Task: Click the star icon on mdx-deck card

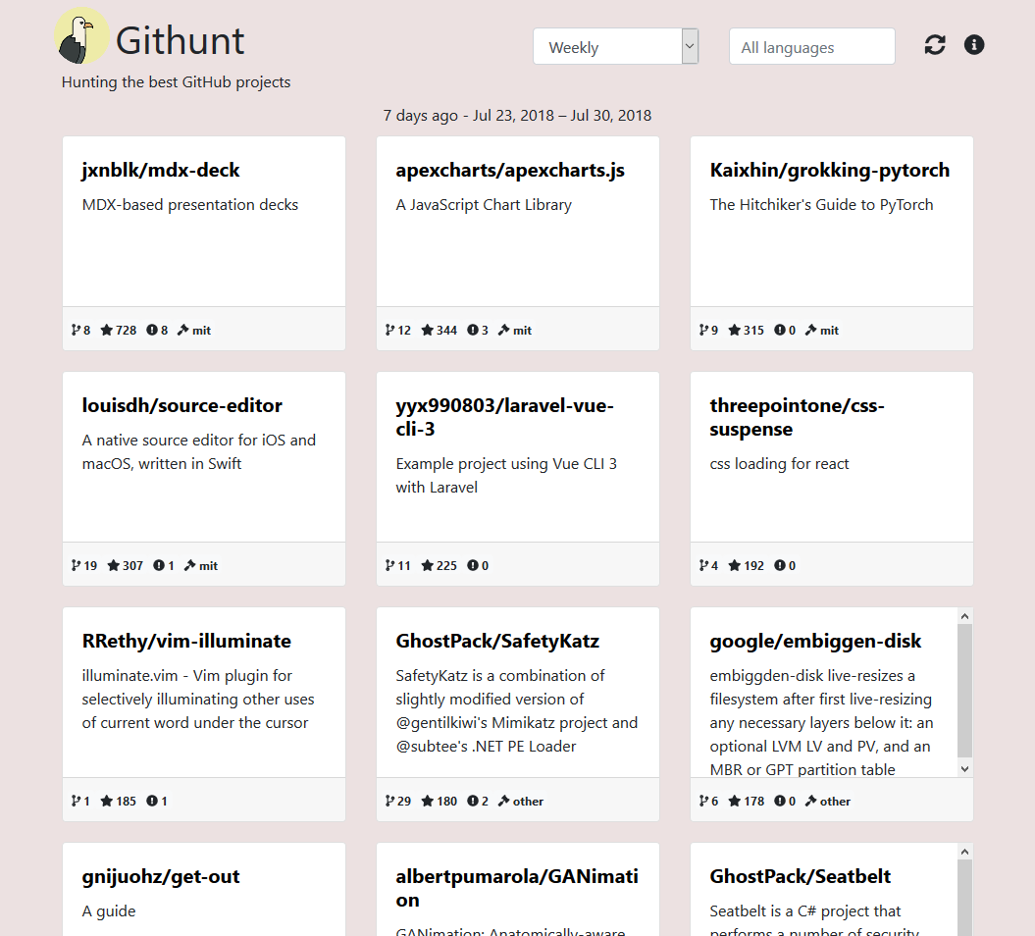Action: pyautogui.click(x=106, y=330)
